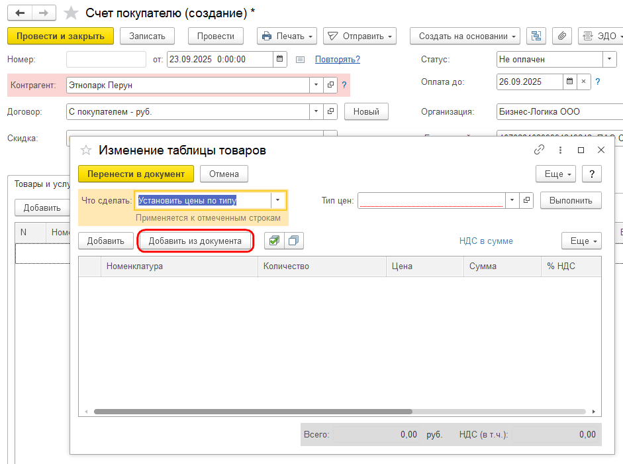623x464 pixels.
Task: Go forward with the right arrow button
Action: coord(44,13)
